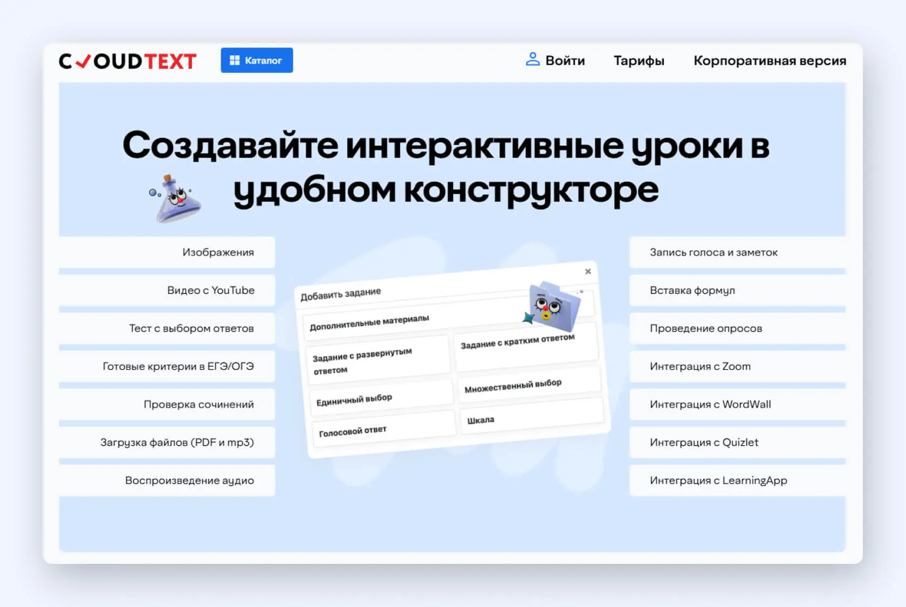Enable Проведение опросов feature
Screen dimensions: 906x607
point(738,328)
